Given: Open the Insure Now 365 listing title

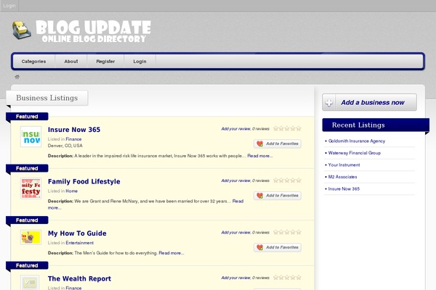Looking at the screenshot, I should pyautogui.click(x=74, y=130).
